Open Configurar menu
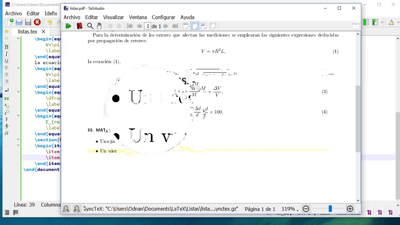The image size is (400, 225). pyautogui.click(x=163, y=17)
